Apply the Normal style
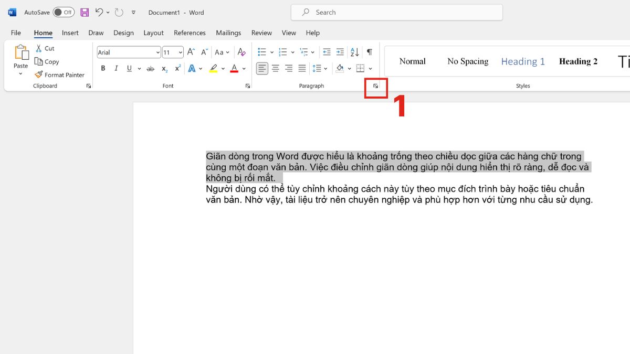Image resolution: width=630 pixels, height=354 pixels. point(413,61)
